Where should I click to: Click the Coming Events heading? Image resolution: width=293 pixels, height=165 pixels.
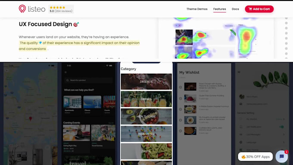pos(72,123)
